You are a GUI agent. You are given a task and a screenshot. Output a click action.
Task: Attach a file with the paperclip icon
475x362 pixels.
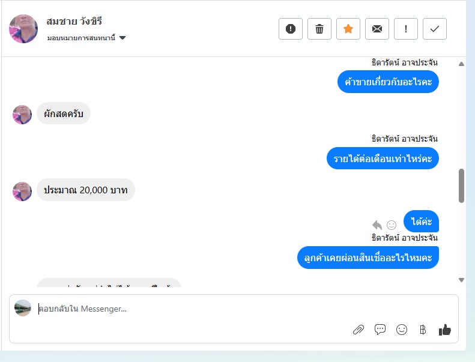click(359, 330)
